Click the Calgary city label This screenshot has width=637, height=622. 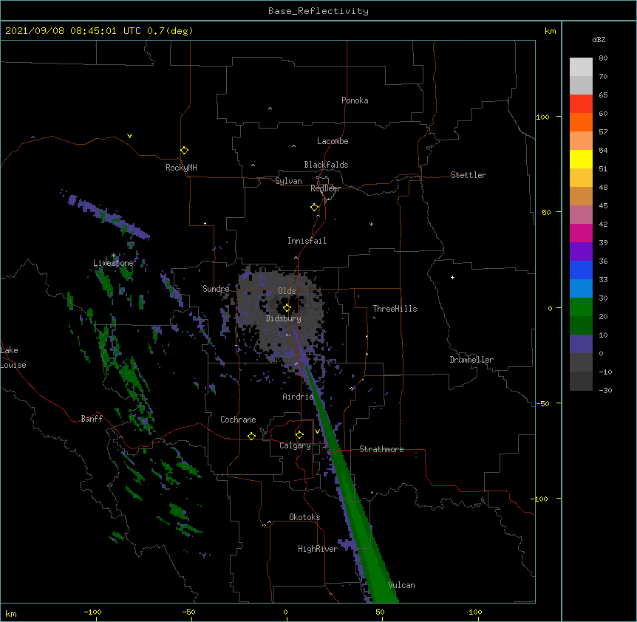[295, 445]
